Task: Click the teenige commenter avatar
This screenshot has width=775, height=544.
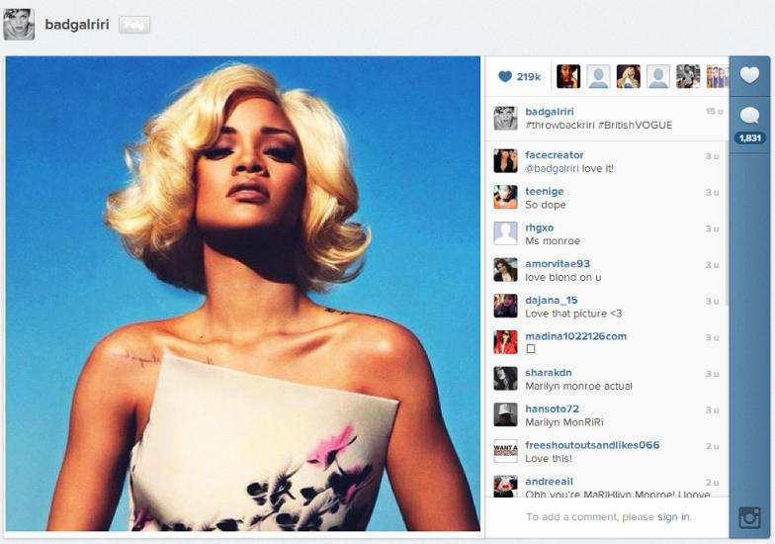Action: click(x=505, y=197)
